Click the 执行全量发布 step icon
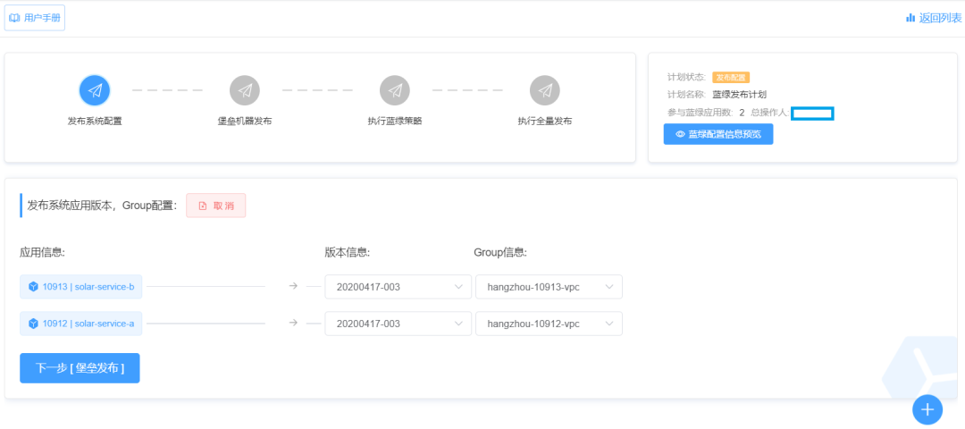This screenshot has height=429, width=965. pos(545,90)
